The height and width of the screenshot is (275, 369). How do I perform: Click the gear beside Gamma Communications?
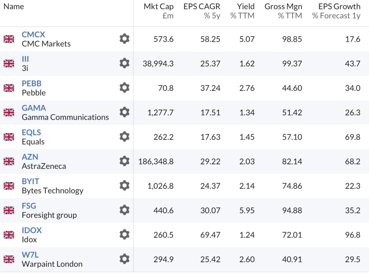124,112
